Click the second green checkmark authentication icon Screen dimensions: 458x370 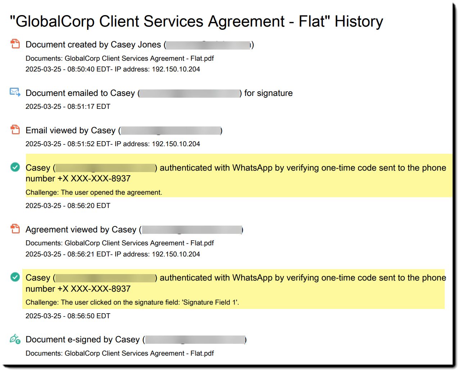tap(15, 277)
